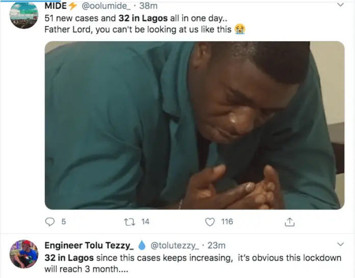The image size is (355, 278).
Task: Open the @oolumide_ handle link
Action: pos(106,6)
